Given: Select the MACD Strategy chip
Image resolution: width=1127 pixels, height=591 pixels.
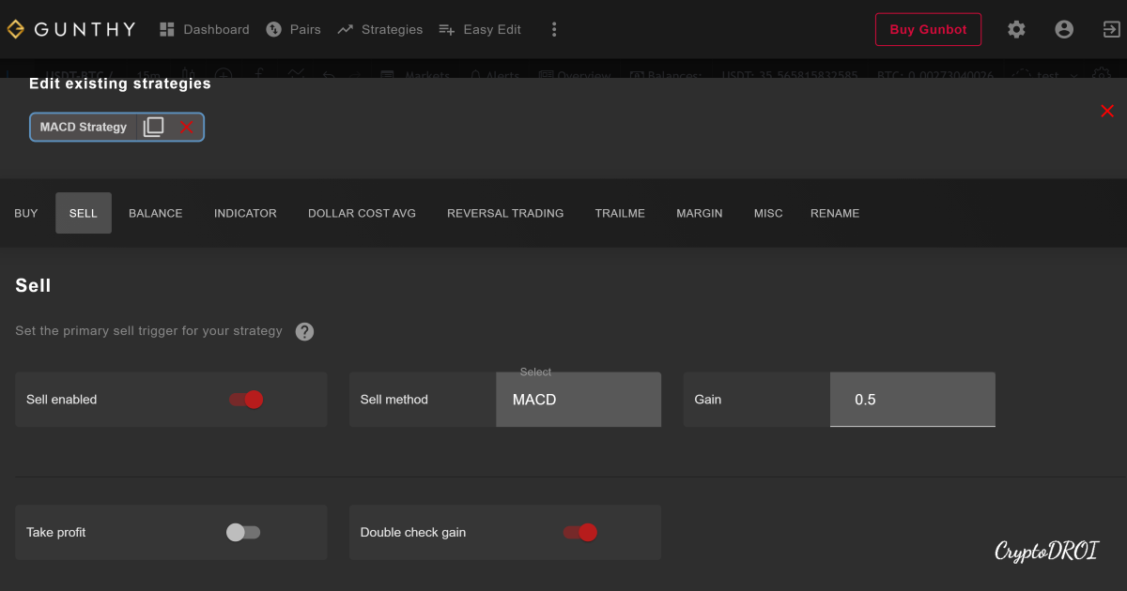Looking at the screenshot, I should (84, 127).
